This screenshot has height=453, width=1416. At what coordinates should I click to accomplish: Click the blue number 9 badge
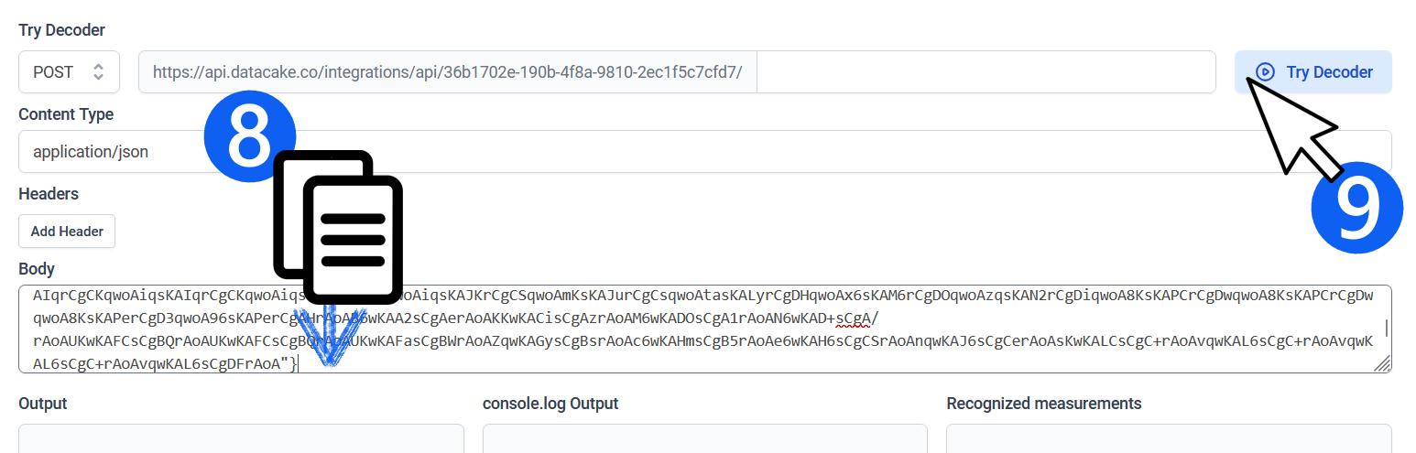pos(1357,209)
